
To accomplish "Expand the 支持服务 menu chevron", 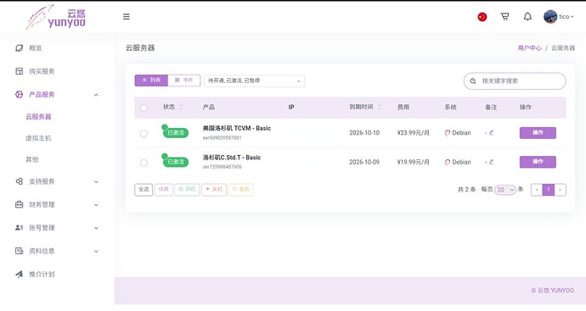I will click(96, 182).
